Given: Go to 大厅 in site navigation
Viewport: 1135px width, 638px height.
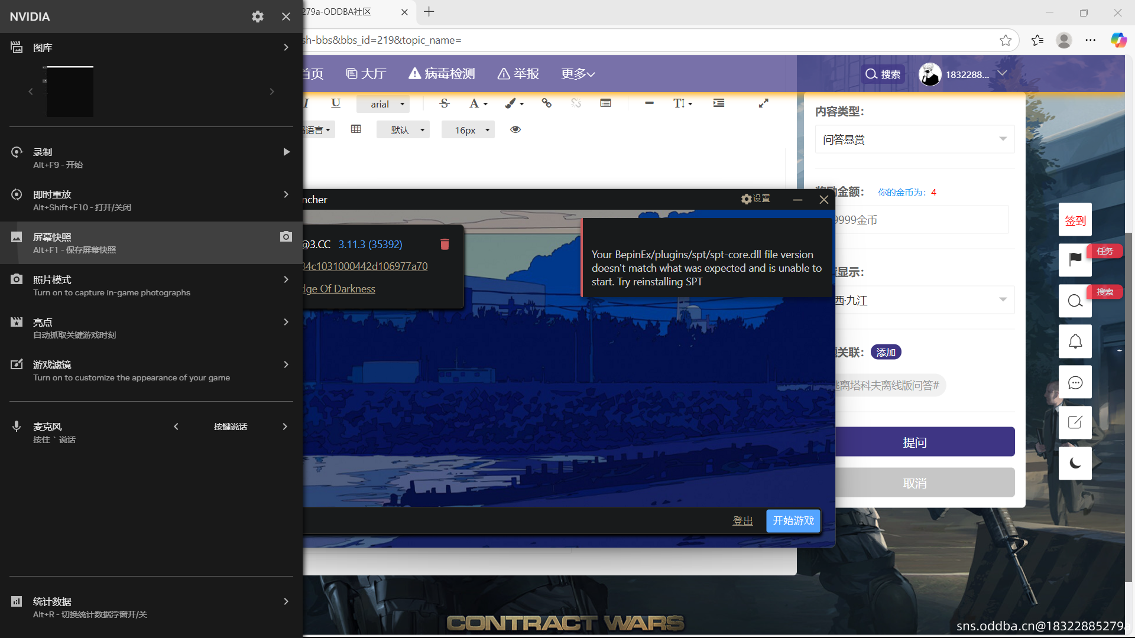Looking at the screenshot, I should [x=366, y=74].
